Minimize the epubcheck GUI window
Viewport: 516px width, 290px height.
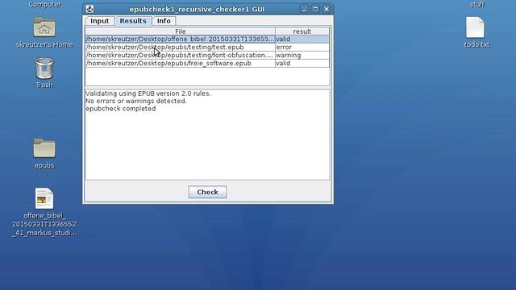(305, 9)
